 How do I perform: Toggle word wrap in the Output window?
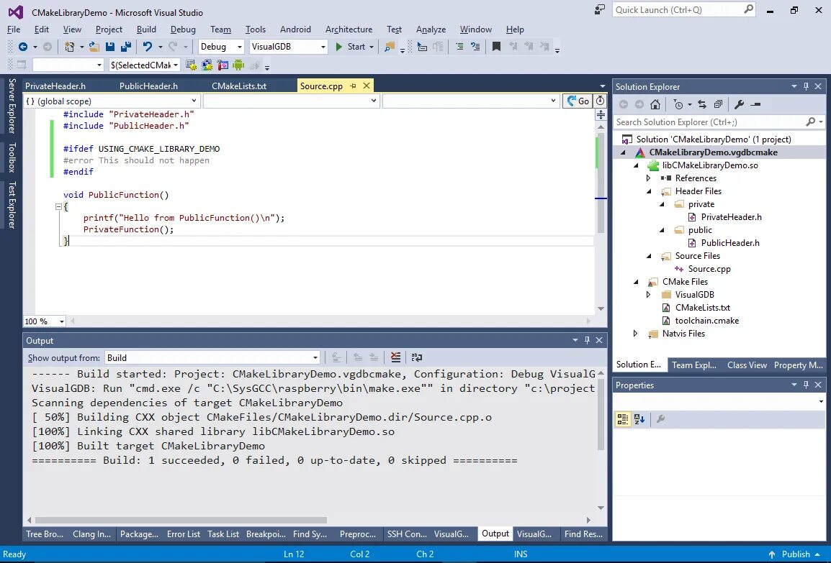pyautogui.click(x=416, y=357)
